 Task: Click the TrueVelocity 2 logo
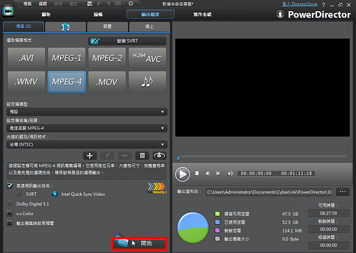coord(156,188)
